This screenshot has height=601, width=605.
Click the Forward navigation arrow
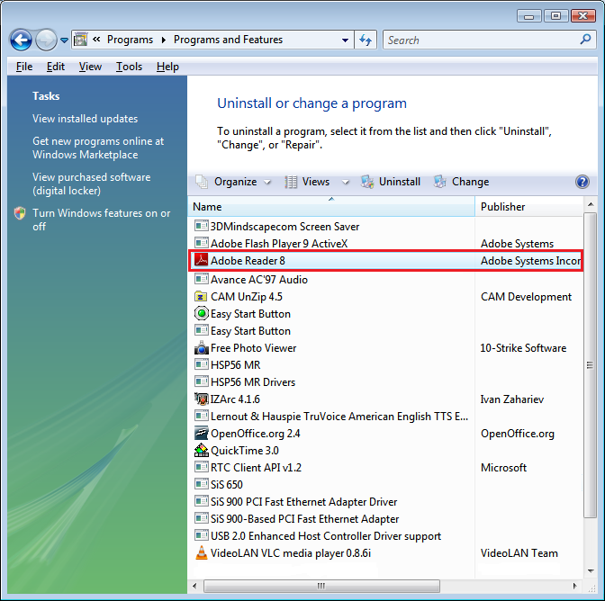coord(46,40)
